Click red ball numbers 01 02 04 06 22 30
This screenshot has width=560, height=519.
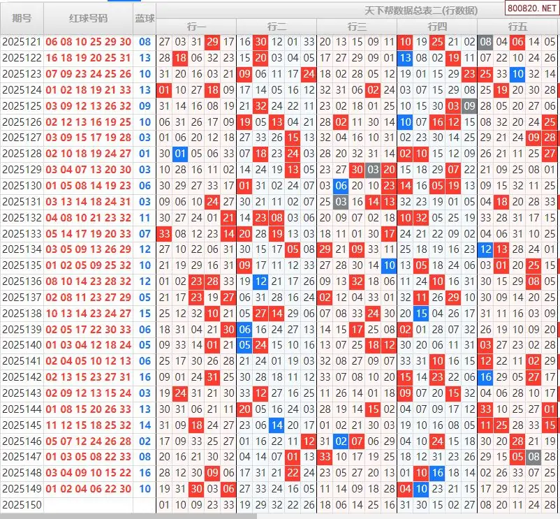coord(88,489)
